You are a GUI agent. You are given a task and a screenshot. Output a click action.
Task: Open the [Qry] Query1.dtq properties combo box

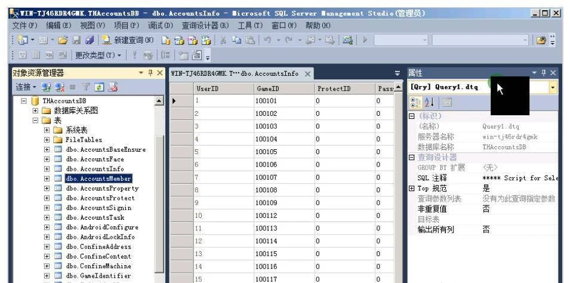[552, 87]
